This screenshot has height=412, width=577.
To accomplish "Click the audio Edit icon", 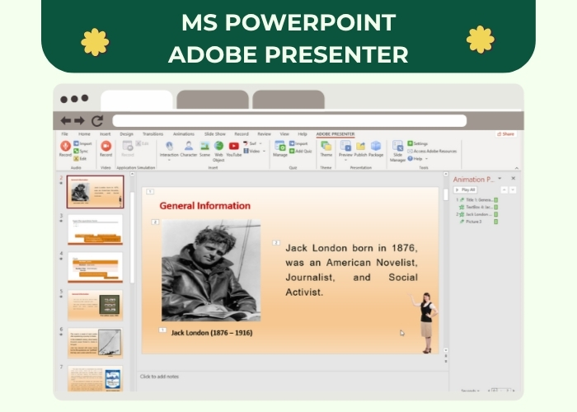I will click(76, 158).
